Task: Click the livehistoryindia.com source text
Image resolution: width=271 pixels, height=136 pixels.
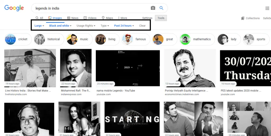Action: pyautogui.click(x=16, y=94)
